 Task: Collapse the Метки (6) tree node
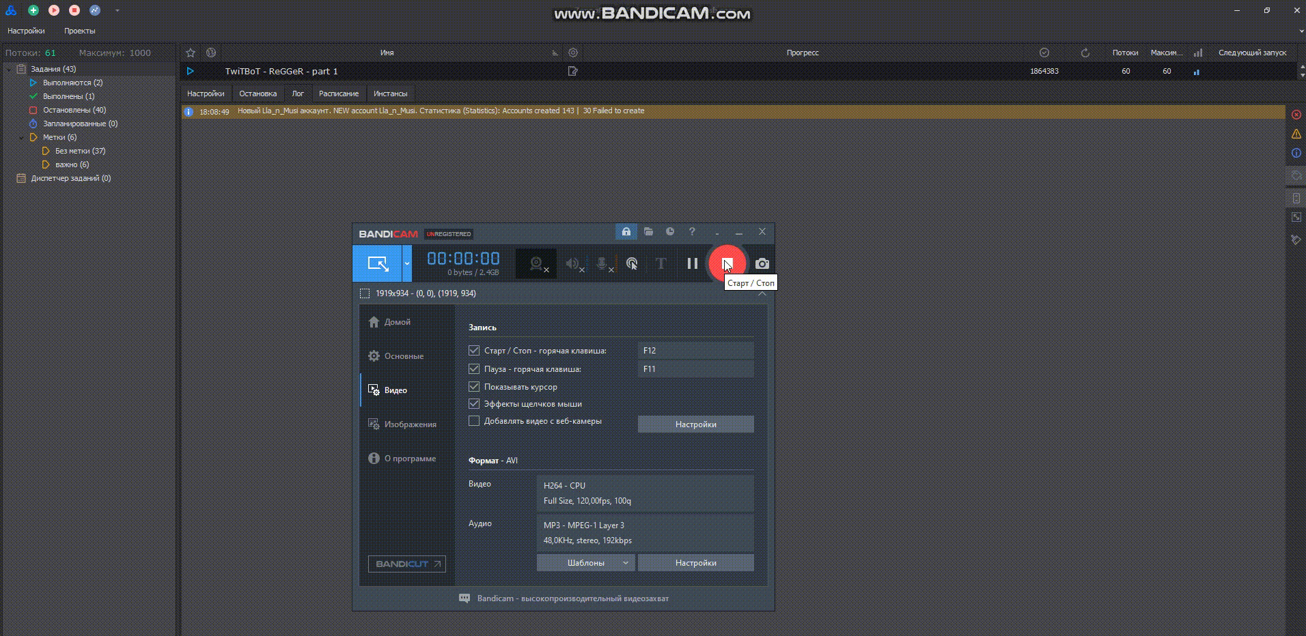pyautogui.click(x=23, y=137)
